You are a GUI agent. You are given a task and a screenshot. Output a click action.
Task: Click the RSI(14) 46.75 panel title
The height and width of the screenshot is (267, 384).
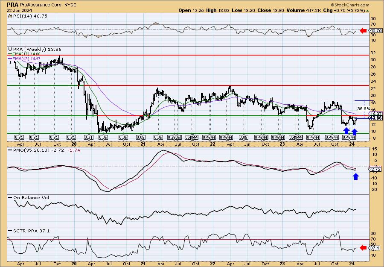[x=30, y=16]
